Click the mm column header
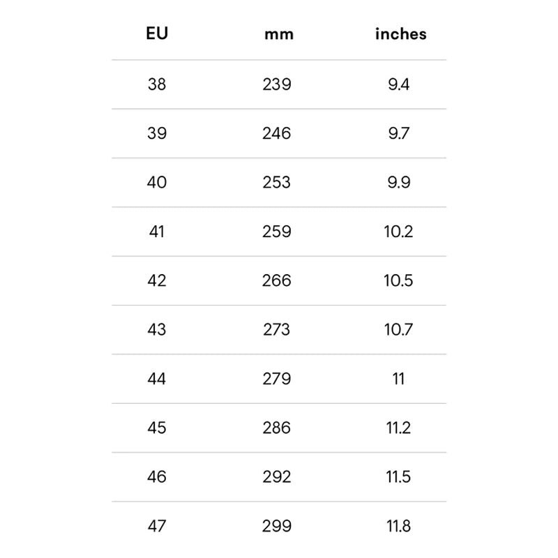The height and width of the screenshot is (558, 558). 278,34
